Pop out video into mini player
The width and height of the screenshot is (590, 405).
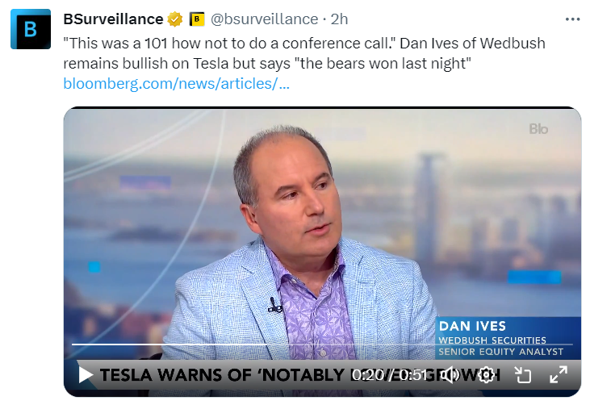pos(522,374)
